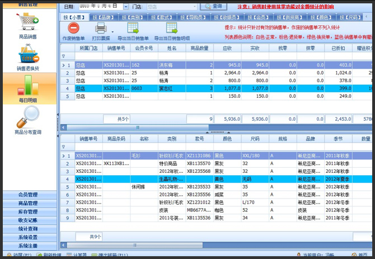
Task: Click the 休闲裤 name cell
Action: (x=144, y=187)
